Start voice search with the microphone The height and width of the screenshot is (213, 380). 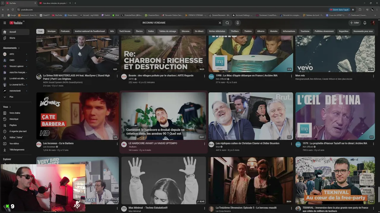(237, 23)
